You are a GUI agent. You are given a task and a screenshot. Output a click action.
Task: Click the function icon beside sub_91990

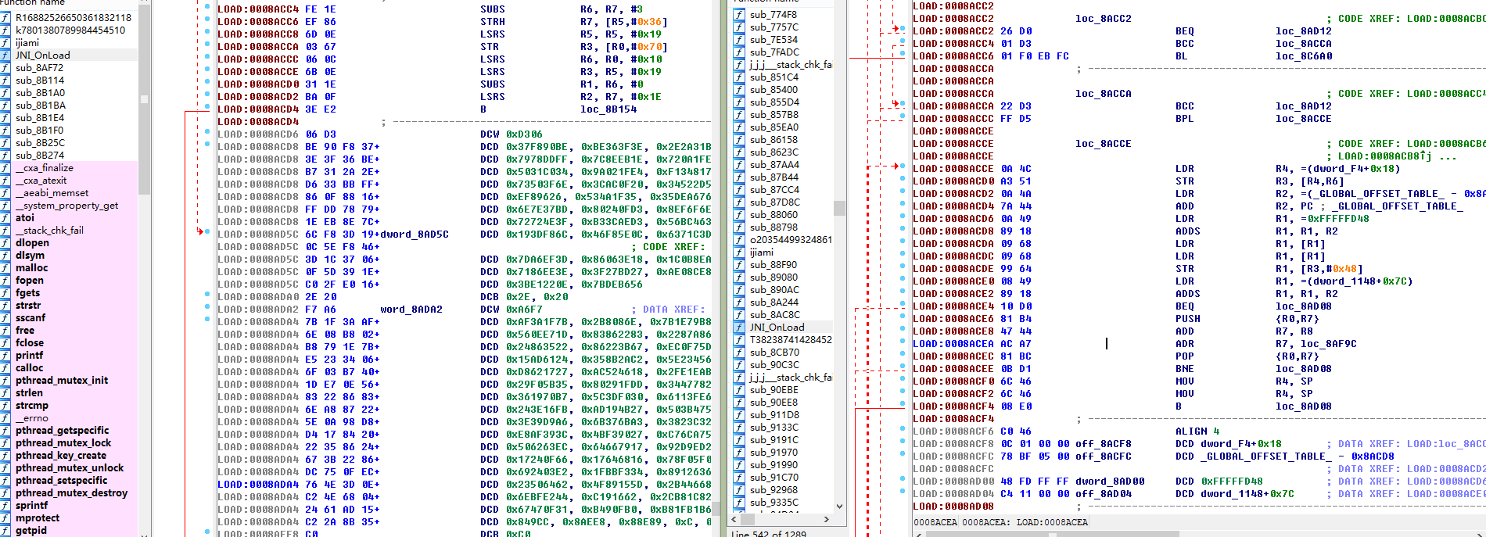coord(739,465)
